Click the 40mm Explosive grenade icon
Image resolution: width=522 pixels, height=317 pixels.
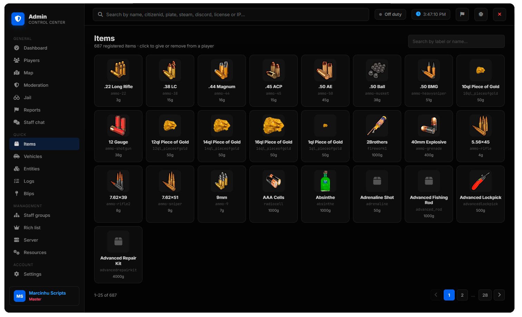(x=429, y=125)
